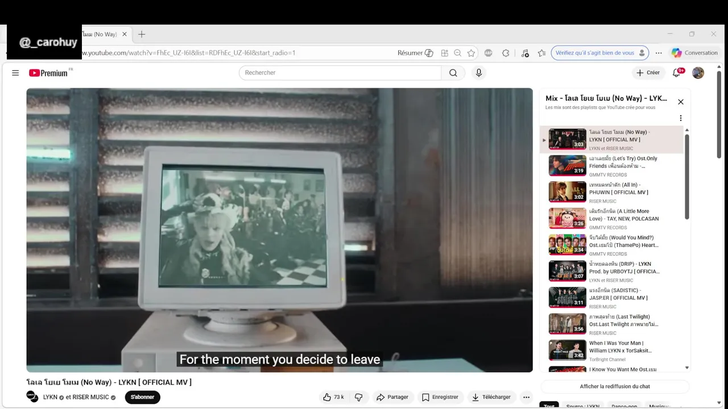
Task: Click Vérifiez qu'il s'agit bien de vous
Action: [600, 53]
